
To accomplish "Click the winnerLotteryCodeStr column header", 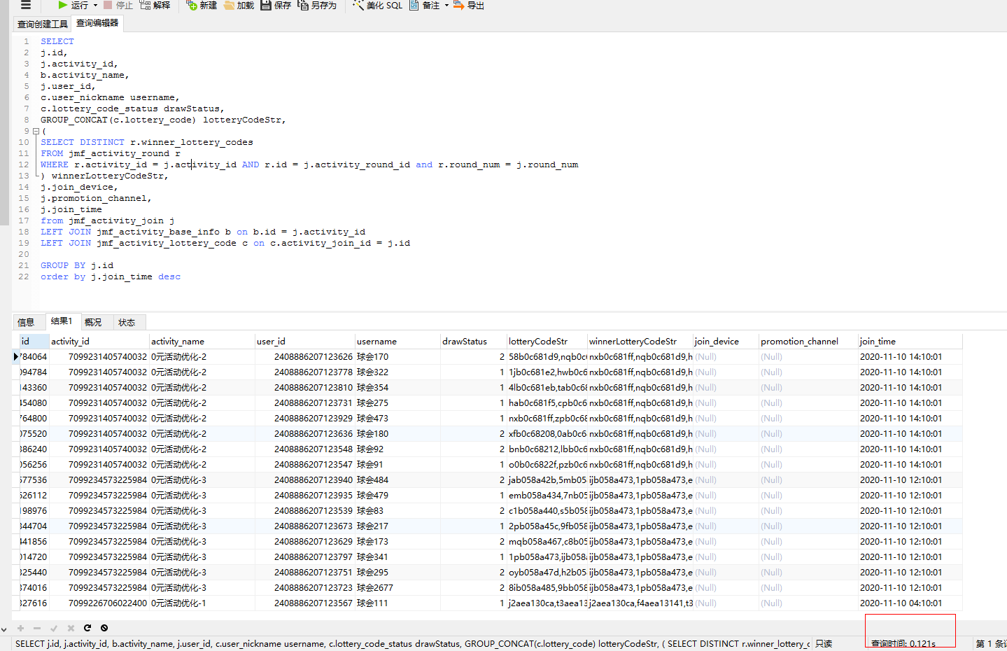I will click(x=640, y=341).
